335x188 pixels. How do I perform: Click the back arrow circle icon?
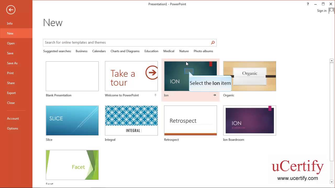pos(11,10)
